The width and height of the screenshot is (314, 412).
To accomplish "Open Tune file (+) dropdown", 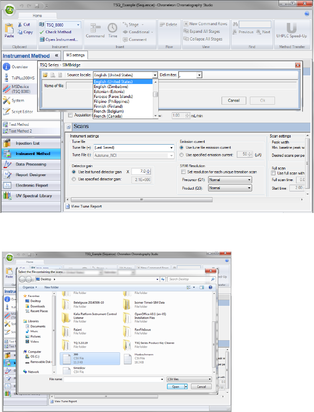I will [171, 148].
